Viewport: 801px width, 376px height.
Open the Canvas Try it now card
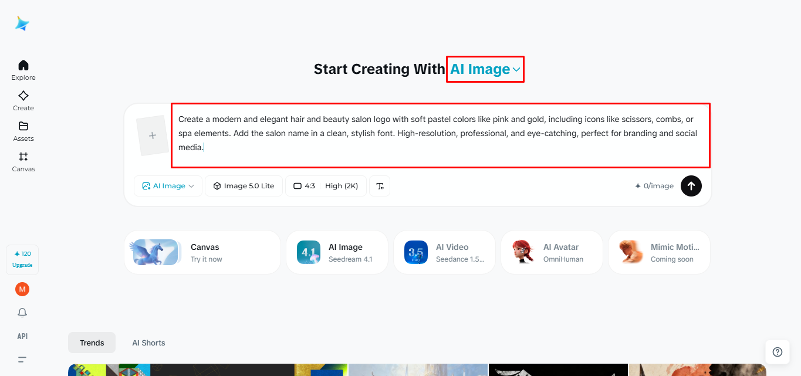tap(202, 252)
